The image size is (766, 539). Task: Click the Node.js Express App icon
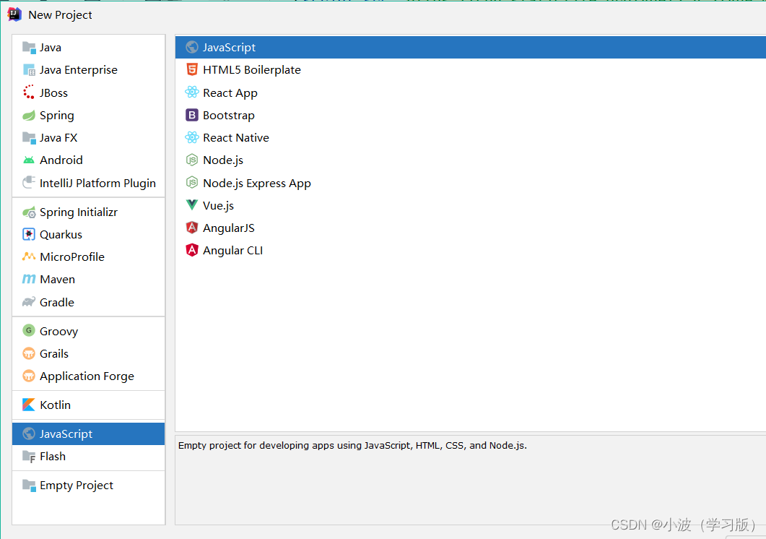[192, 183]
